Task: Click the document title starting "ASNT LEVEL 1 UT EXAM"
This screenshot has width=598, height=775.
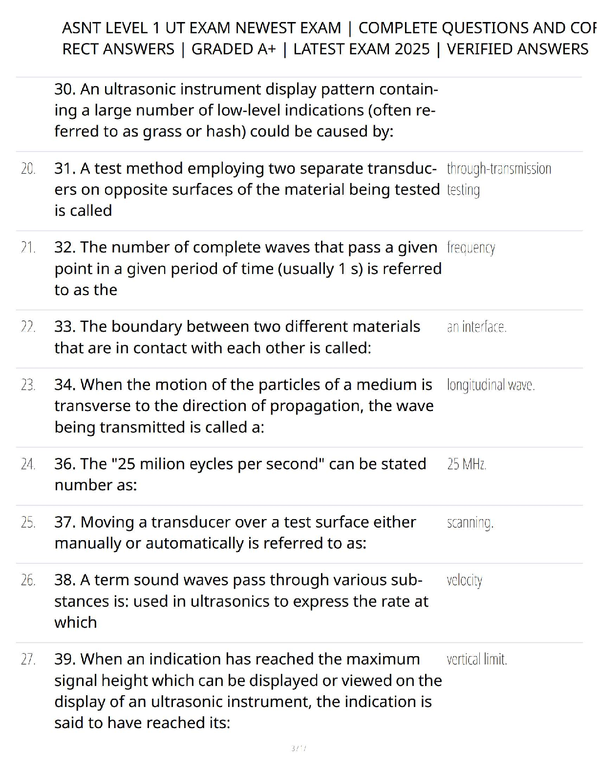Action: (x=325, y=38)
